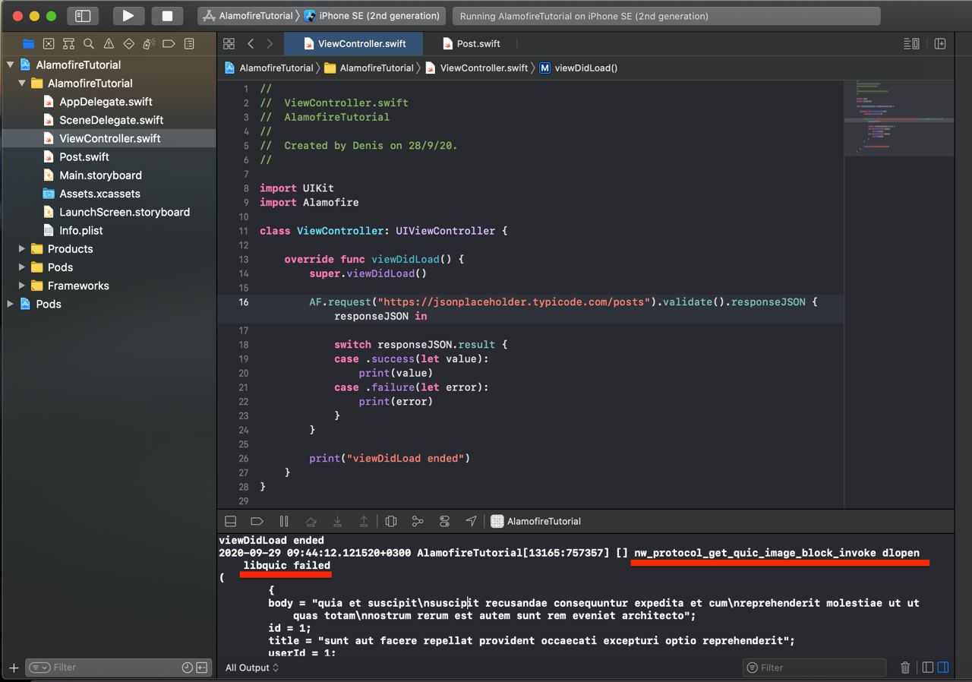Go back in editor history
The image size is (972, 682).
click(251, 44)
